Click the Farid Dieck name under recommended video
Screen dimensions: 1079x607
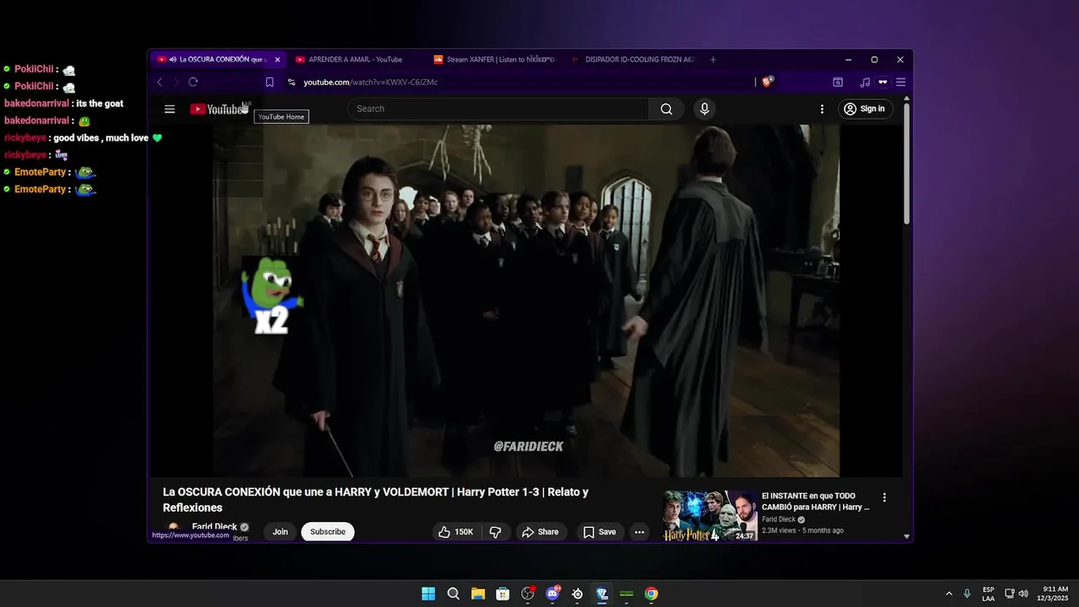pyautogui.click(x=779, y=519)
